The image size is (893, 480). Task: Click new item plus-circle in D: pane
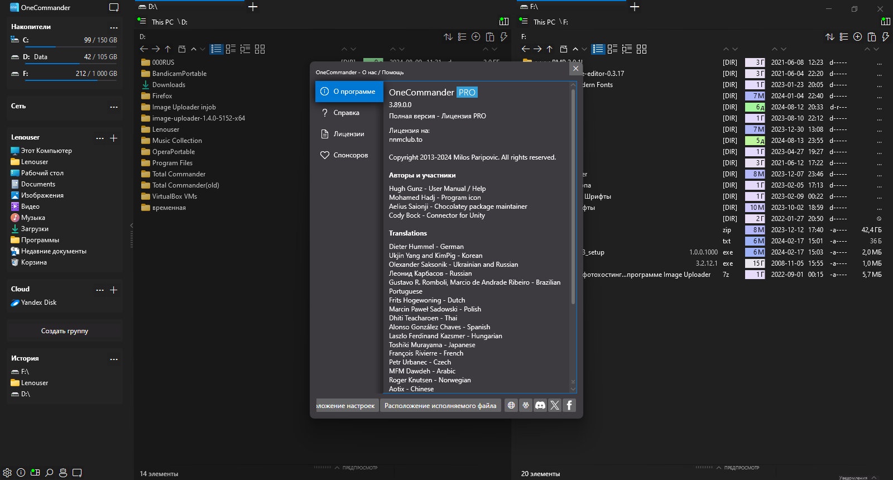tap(476, 37)
